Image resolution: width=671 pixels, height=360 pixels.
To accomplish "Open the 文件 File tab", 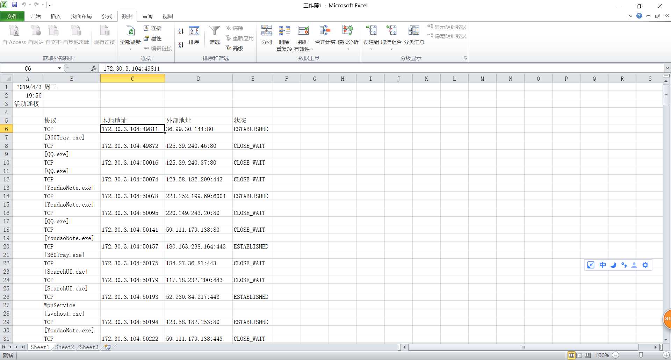I will [x=12, y=16].
